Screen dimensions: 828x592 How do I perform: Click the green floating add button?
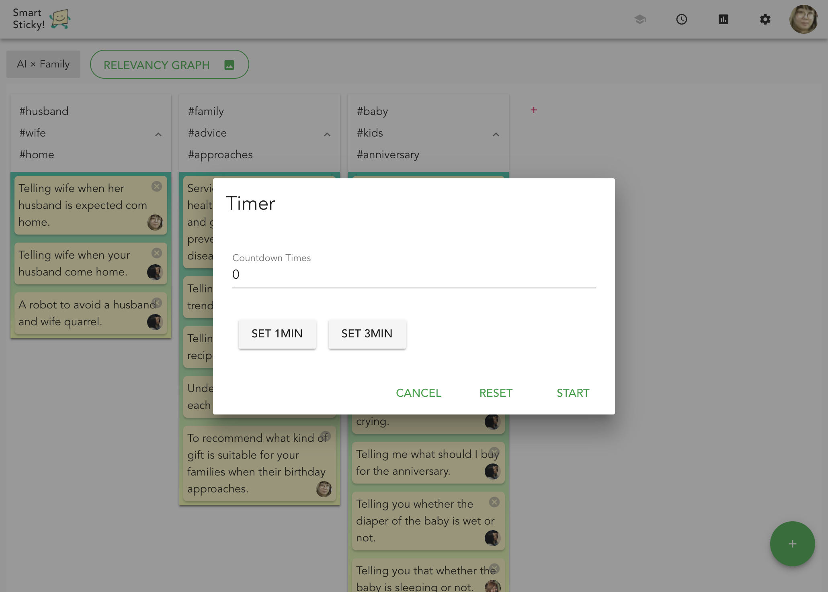point(792,544)
